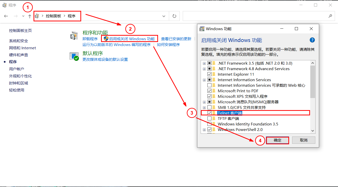Refresh the 程序 control panel page
Viewport: 338px width, 187px height.
pos(174,16)
